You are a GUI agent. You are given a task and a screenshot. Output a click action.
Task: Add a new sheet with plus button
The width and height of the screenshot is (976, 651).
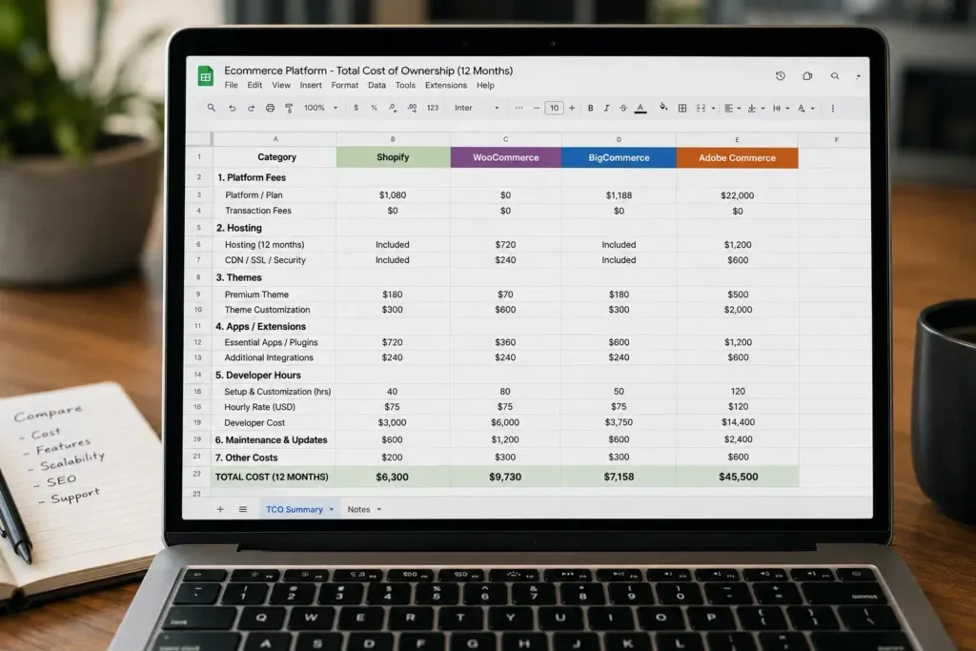tap(220, 509)
